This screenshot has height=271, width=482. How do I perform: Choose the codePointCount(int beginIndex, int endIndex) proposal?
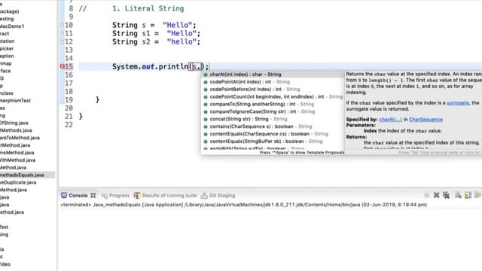(x=273, y=97)
